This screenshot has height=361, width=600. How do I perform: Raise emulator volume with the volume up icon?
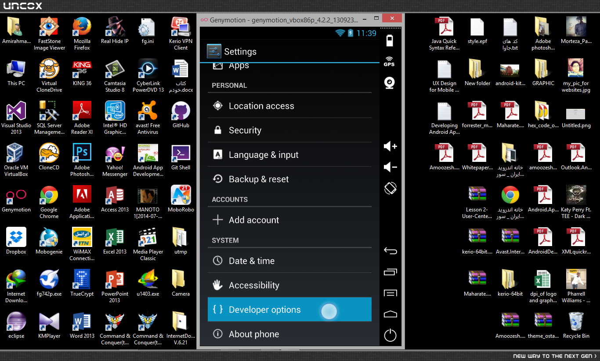click(390, 147)
